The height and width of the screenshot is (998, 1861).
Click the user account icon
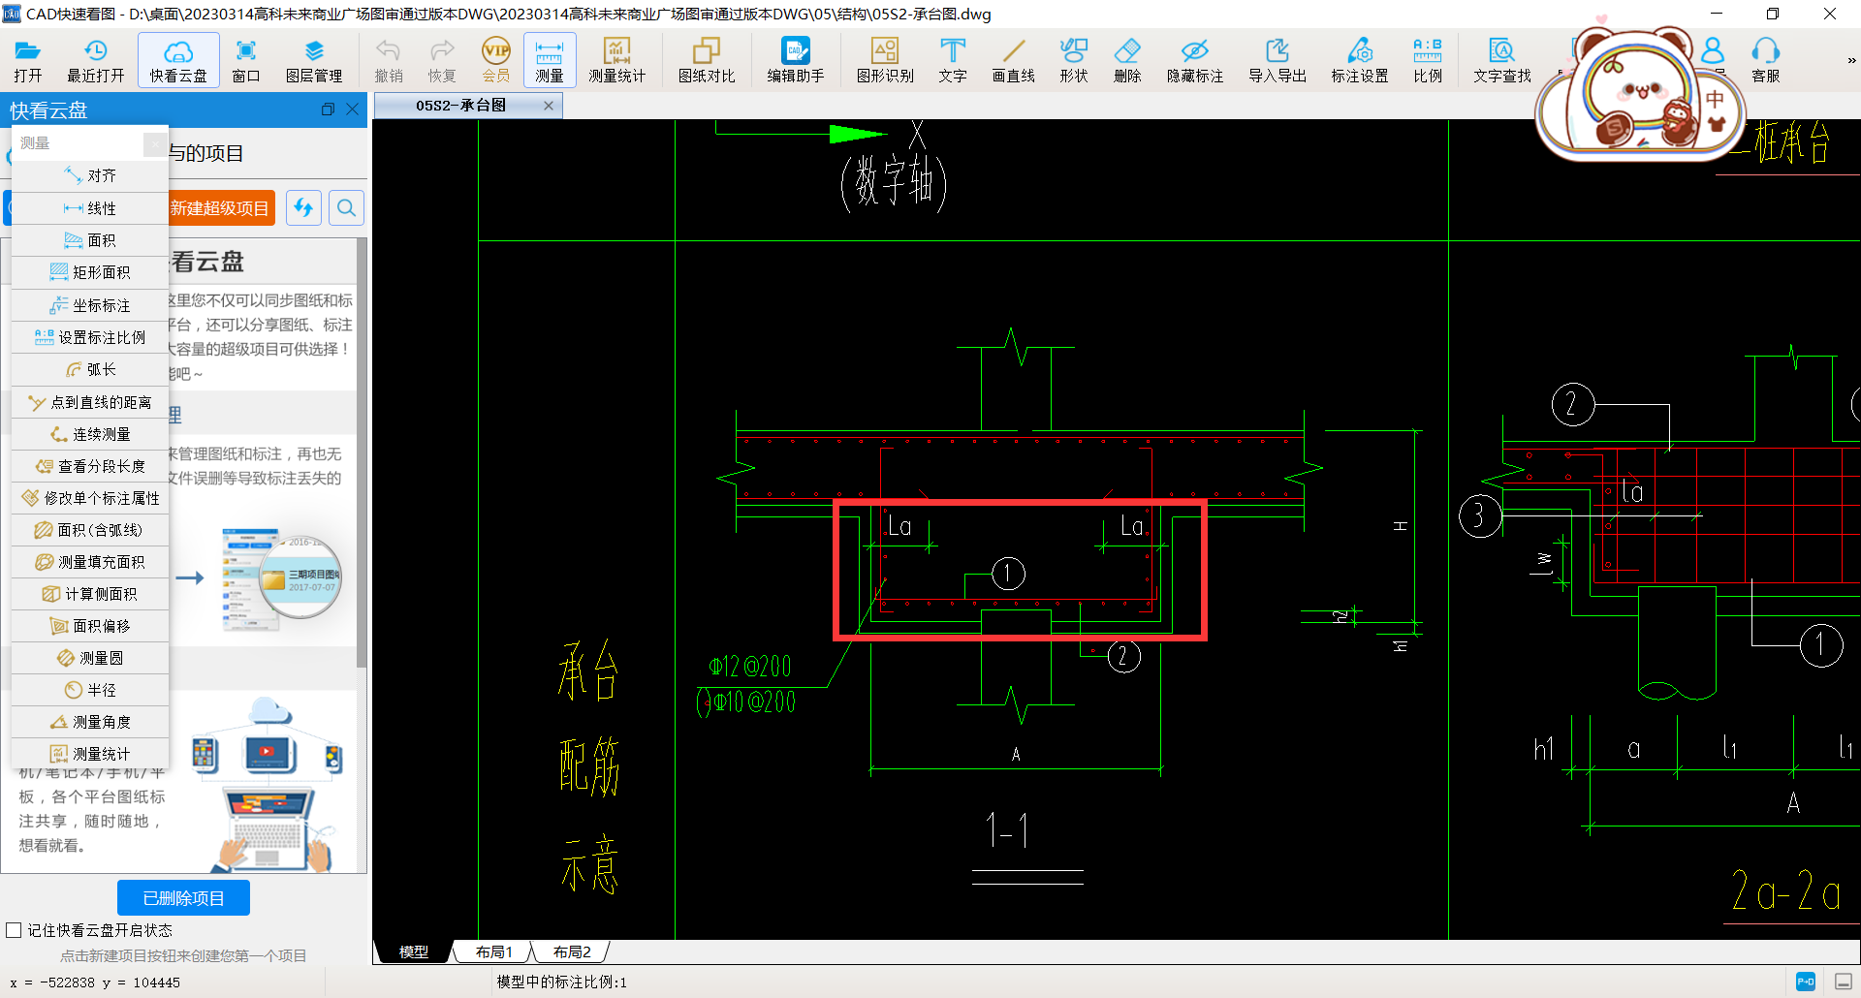tap(1713, 50)
